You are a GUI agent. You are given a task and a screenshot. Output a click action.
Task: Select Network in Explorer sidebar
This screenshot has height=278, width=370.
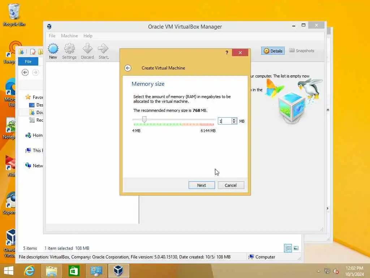click(34, 165)
